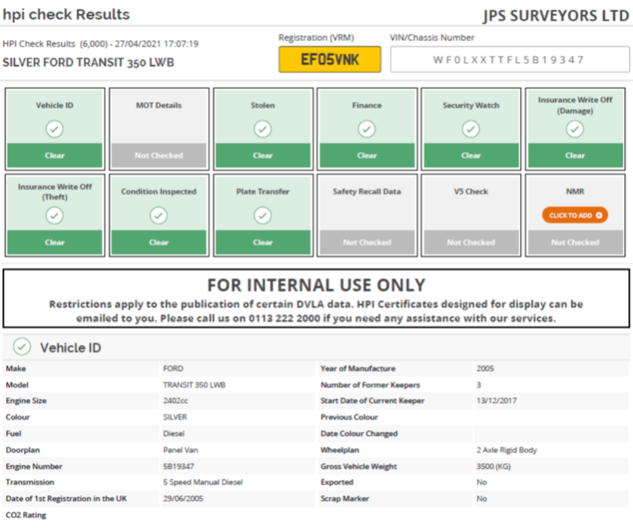Click the Security Watch checkmark icon
The height and width of the screenshot is (528, 633).
coord(471,129)
